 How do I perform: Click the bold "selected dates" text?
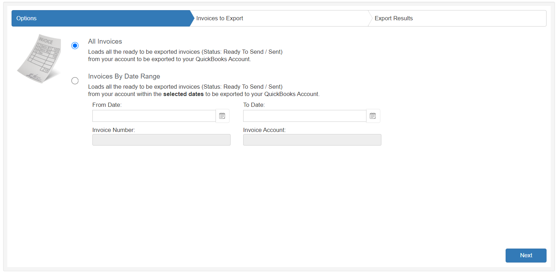point(183,94)
